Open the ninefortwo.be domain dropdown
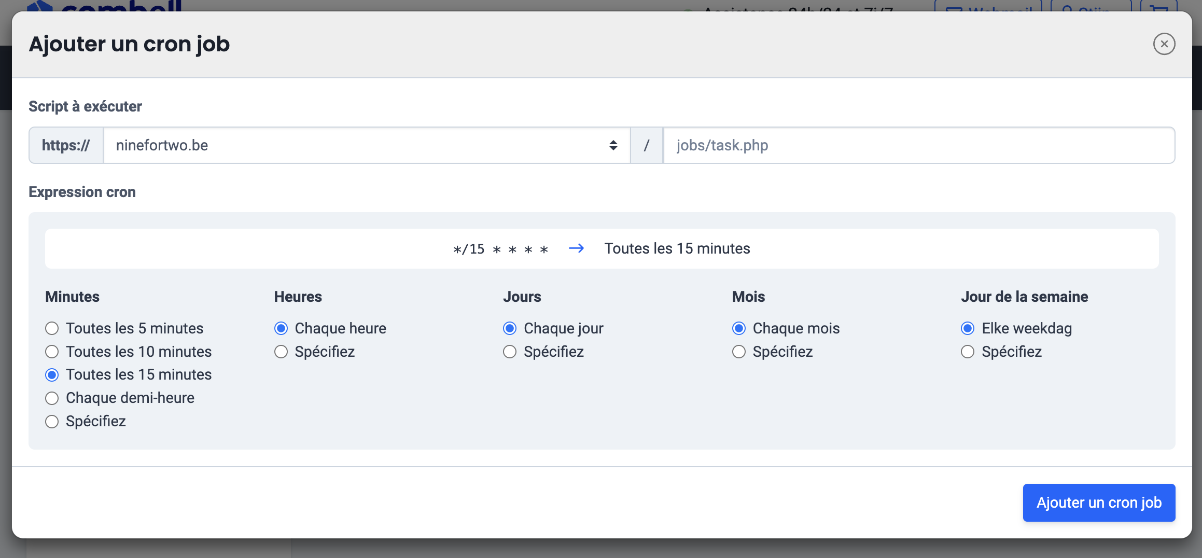The image size is (1202, 558). [366, 146]
